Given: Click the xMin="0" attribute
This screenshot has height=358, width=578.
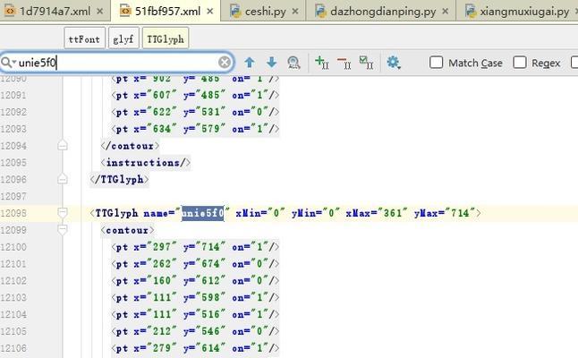Looking at the screenshot, I should point(260,213).
